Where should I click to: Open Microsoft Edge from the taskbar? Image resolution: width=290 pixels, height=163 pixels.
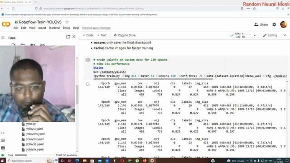pos(77,161)
